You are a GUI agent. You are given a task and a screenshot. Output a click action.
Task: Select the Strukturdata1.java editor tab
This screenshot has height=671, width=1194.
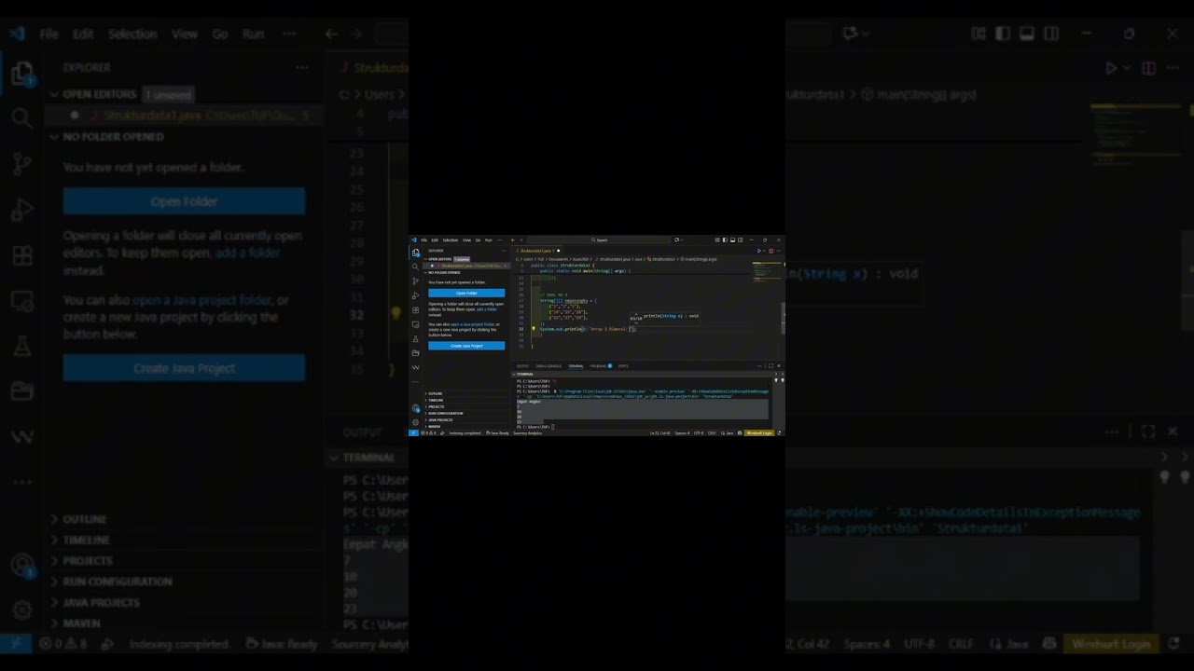pos(536,251)
